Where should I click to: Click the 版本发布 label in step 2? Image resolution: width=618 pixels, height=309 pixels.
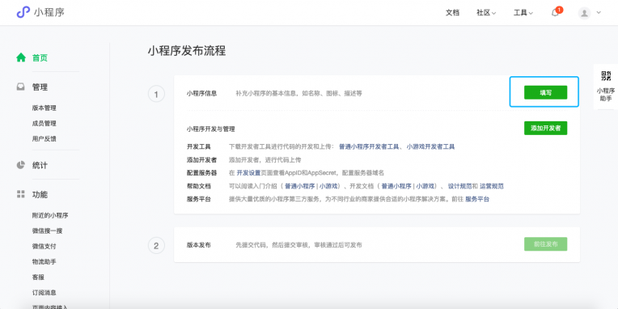tap(199, 245)
